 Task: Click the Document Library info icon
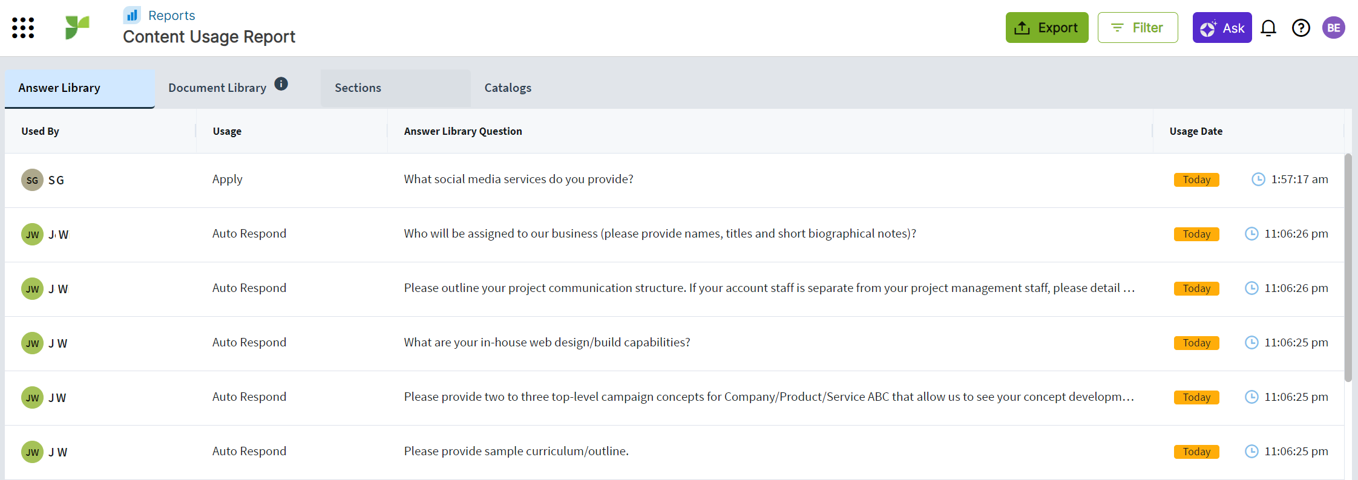(281, 84)
